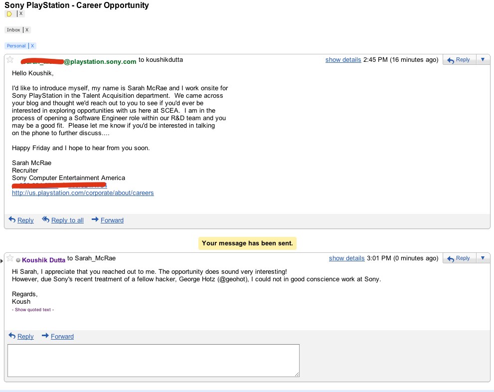Remove the Inbox label

27,30
